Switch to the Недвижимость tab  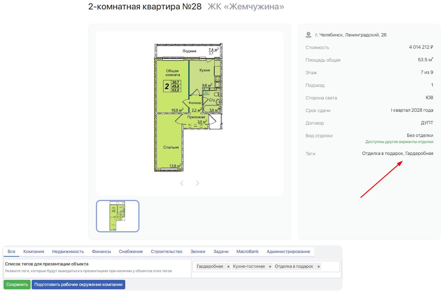click(68, 252)
